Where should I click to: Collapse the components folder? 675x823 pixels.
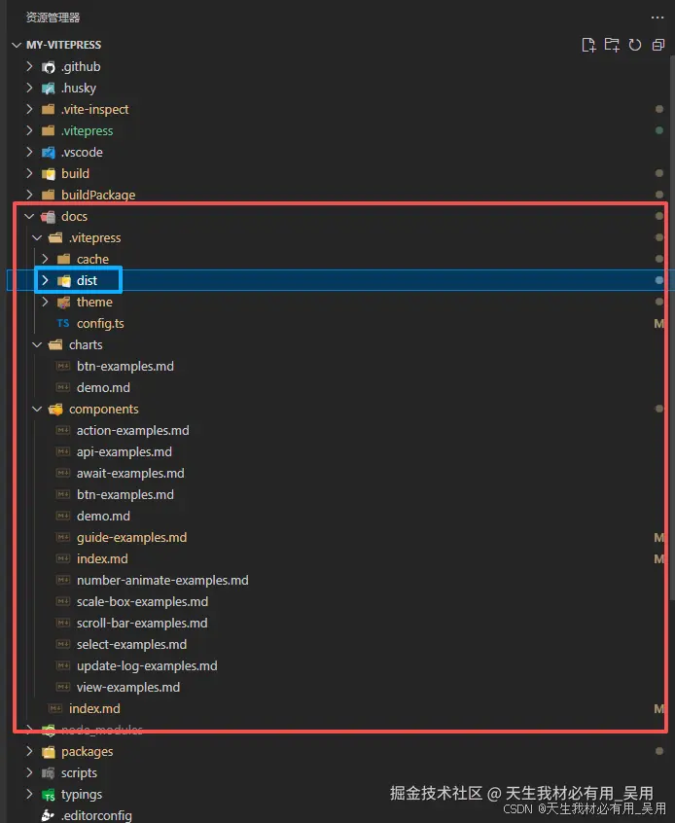click(x=37, y=410)
